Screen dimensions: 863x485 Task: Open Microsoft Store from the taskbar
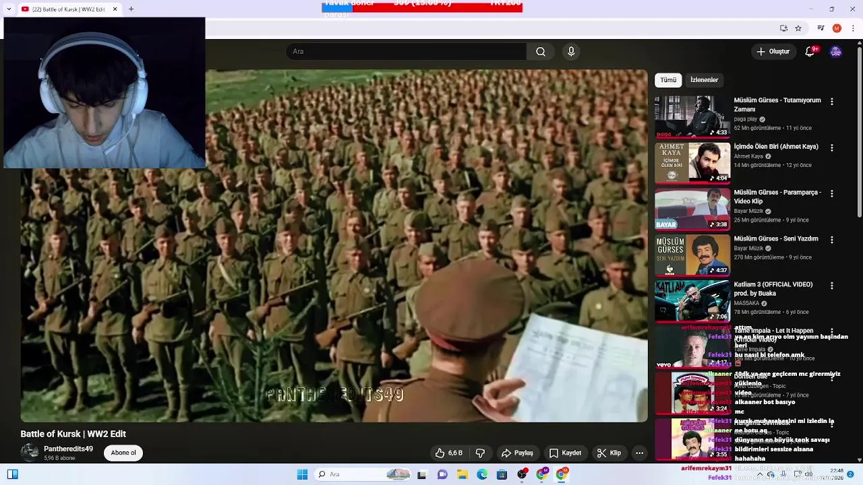(502, 474)
